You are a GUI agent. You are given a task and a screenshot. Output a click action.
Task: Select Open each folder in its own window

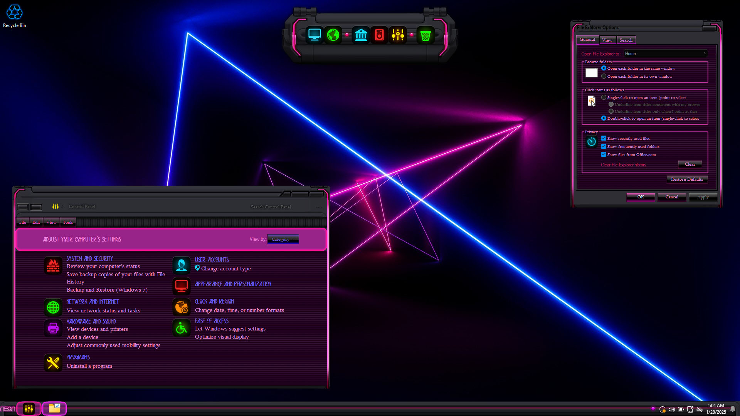coord(604,76)
